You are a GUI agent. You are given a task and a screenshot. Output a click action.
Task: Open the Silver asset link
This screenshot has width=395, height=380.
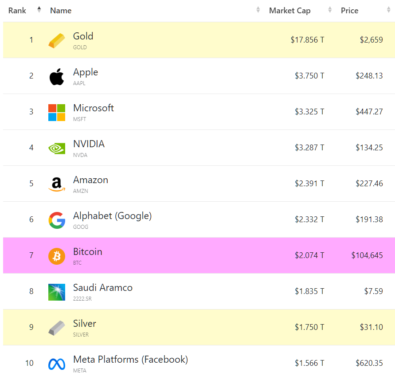[84, 324]
